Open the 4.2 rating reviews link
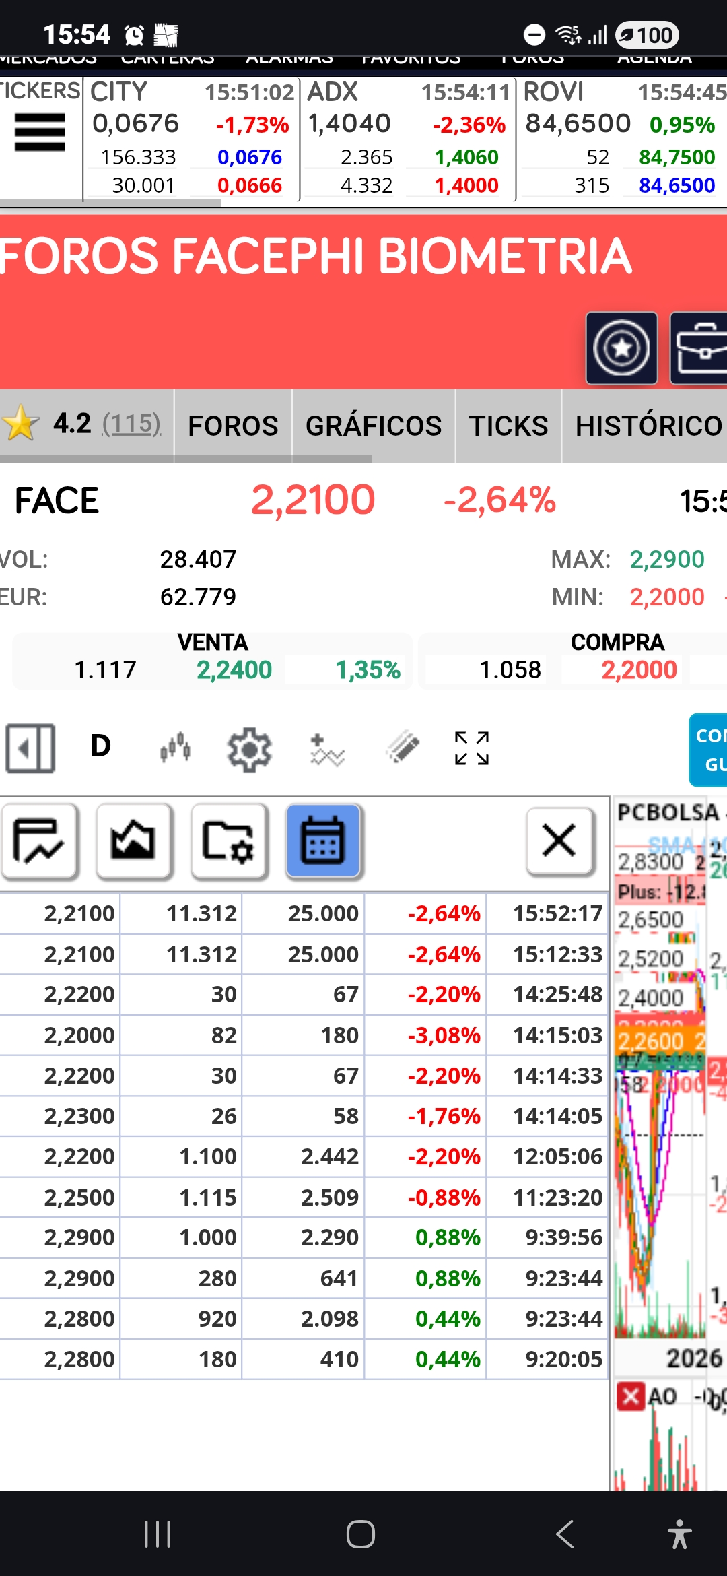The height and width of the screenshot is (1576, 727). [x=131, y=424]
